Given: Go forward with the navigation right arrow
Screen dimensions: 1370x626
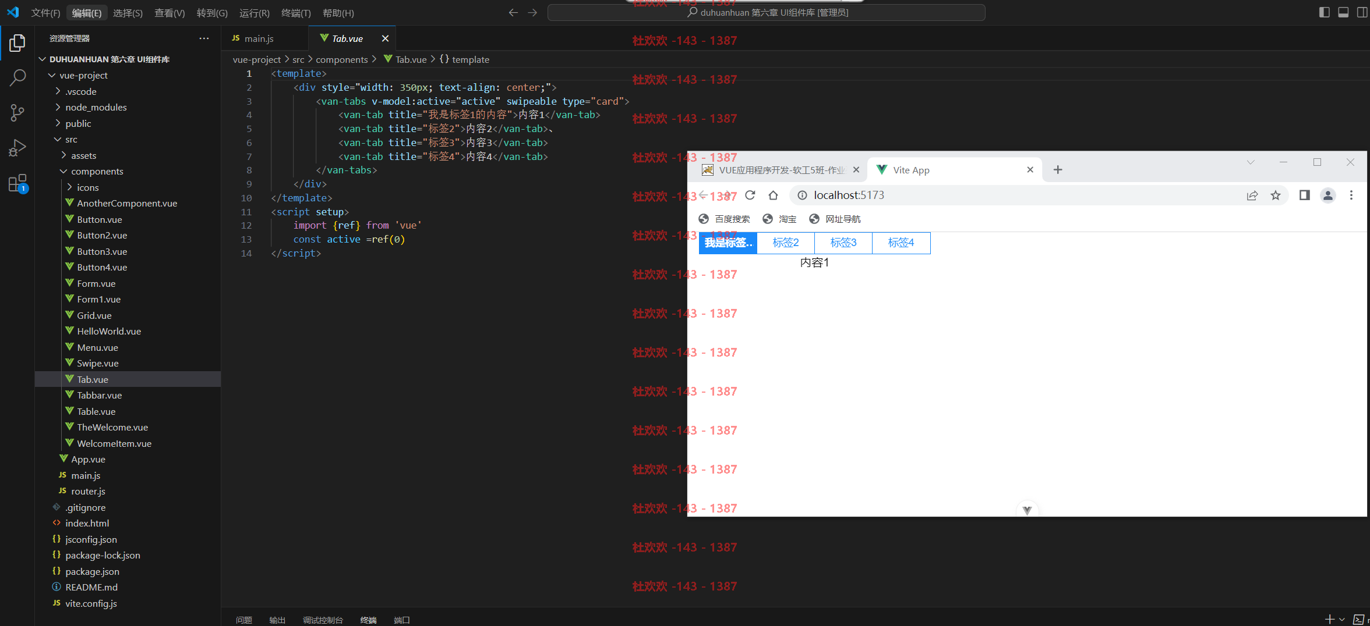Looking at the screenshot, I should coord(532,12).
